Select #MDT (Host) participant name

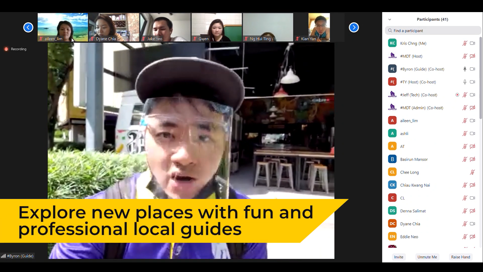tap(411, 56)
